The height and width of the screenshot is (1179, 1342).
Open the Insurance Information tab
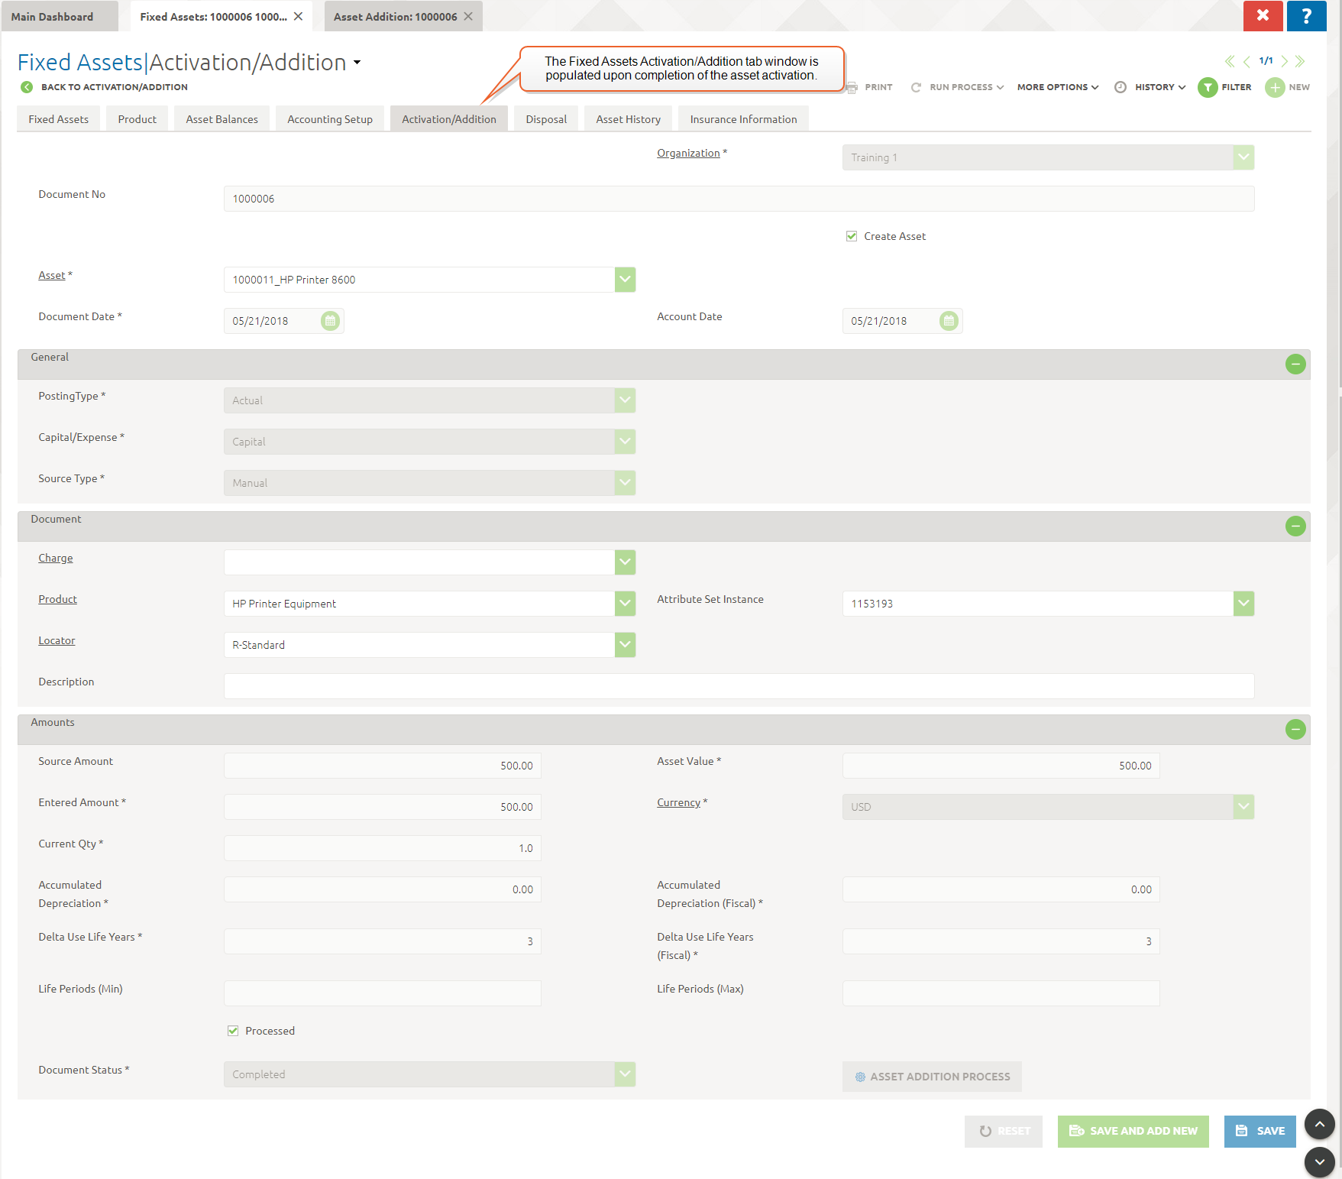tap(743, 119)
